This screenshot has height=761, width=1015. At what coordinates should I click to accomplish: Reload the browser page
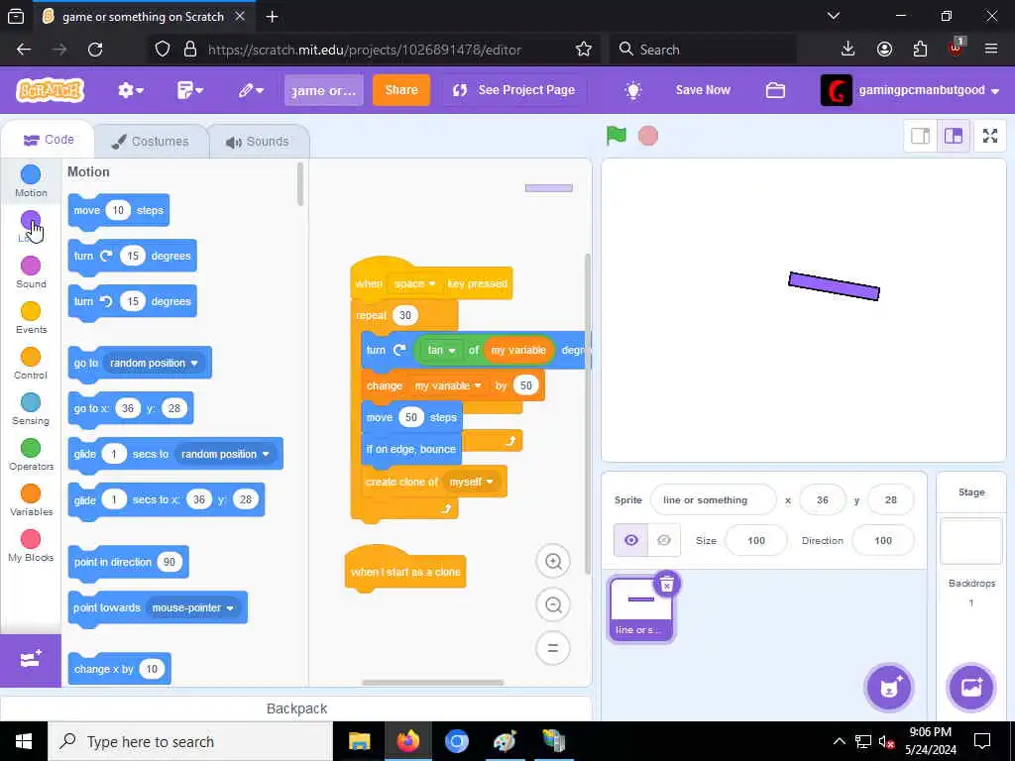[x=95, y=50]
